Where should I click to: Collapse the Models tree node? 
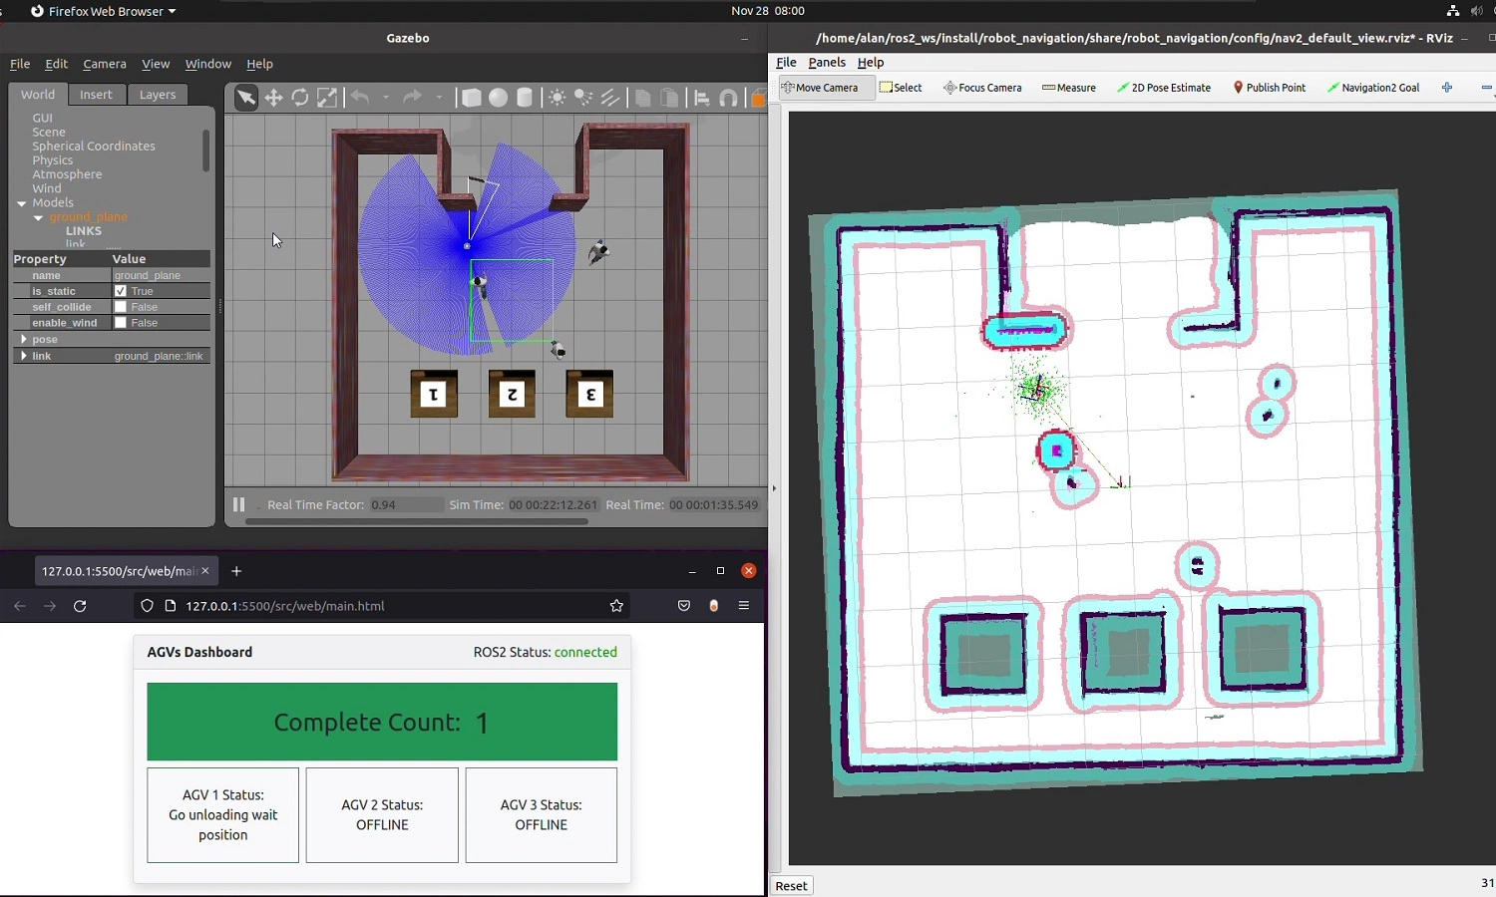[22, 203]
